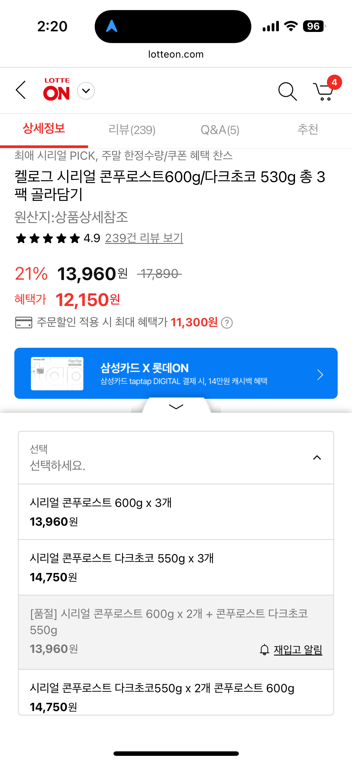
Task: Open the 삼성카드 X 롯데ON banner
Action: tap(184, 373)
